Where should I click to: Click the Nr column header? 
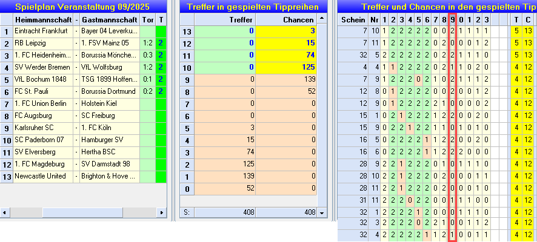[373, 20]
